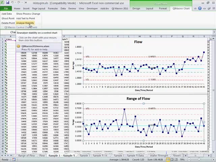Click the horizontal scrollbar thumb
The image size is (216, 162).
(x=195, y=156)
